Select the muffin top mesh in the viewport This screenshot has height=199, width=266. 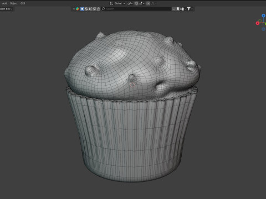[132, 65]
